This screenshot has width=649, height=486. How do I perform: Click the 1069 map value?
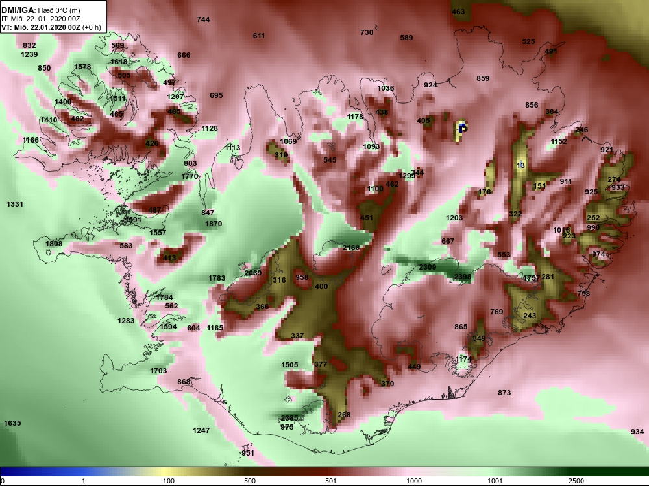288,141
